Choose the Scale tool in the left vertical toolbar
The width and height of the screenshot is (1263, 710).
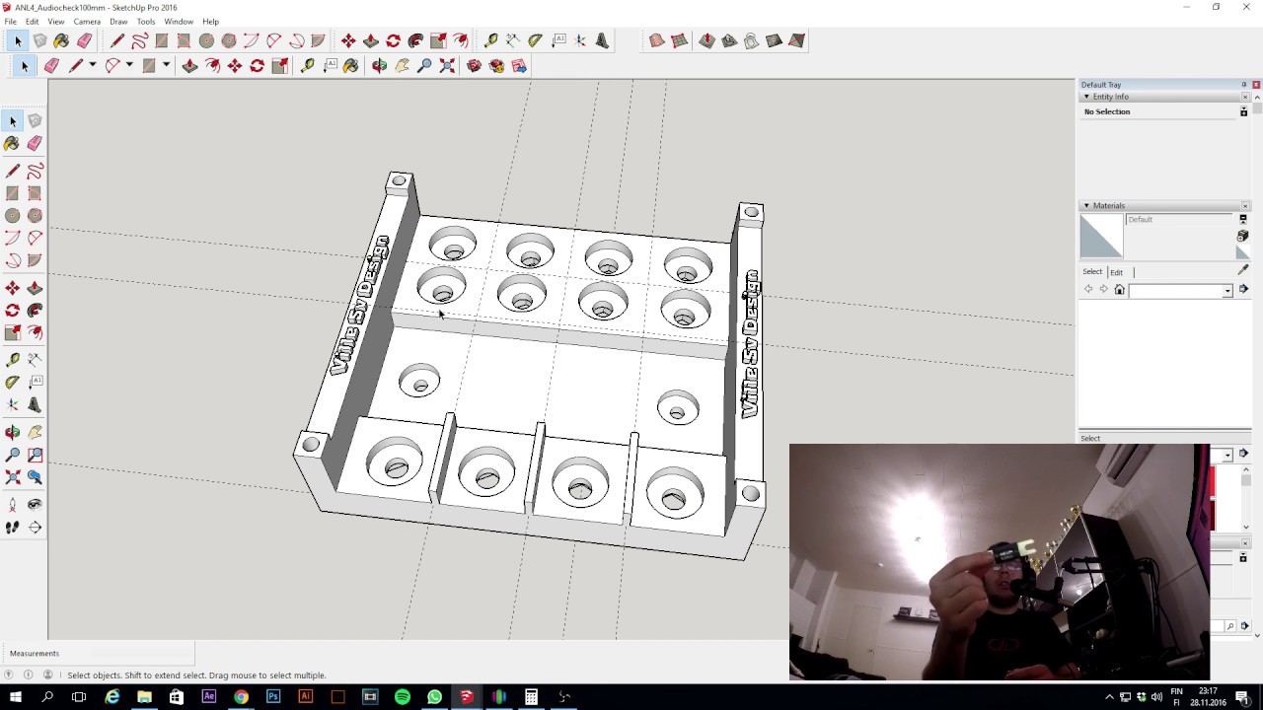coord(13,333)
